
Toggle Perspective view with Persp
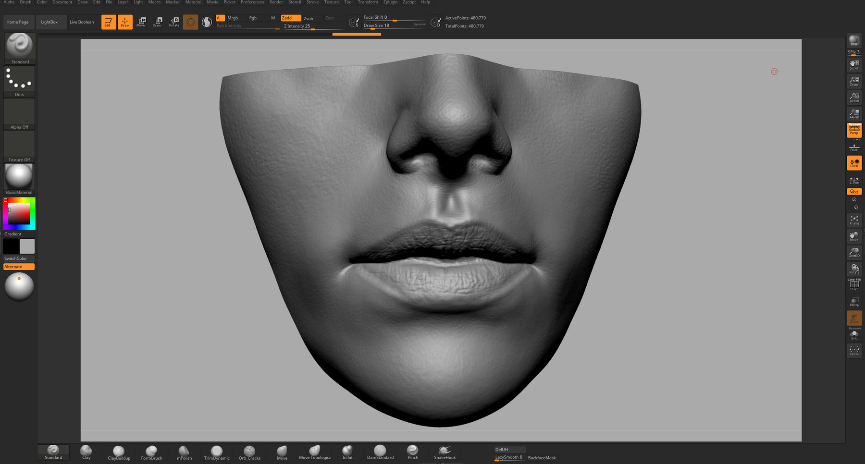[854, 130]
